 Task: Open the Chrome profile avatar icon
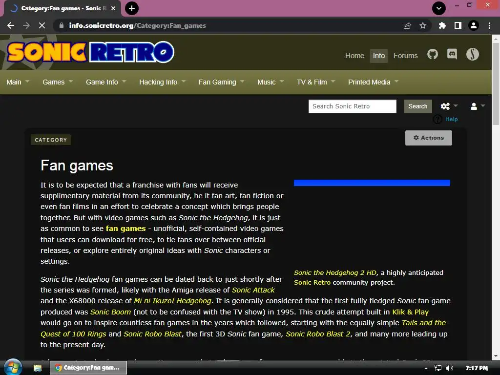(x=474, y=25)
